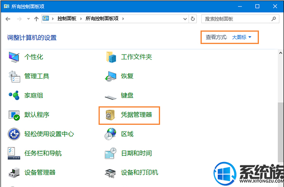
Task: Open the 恢复 recovery icon
Action: (x=111, y=76)
